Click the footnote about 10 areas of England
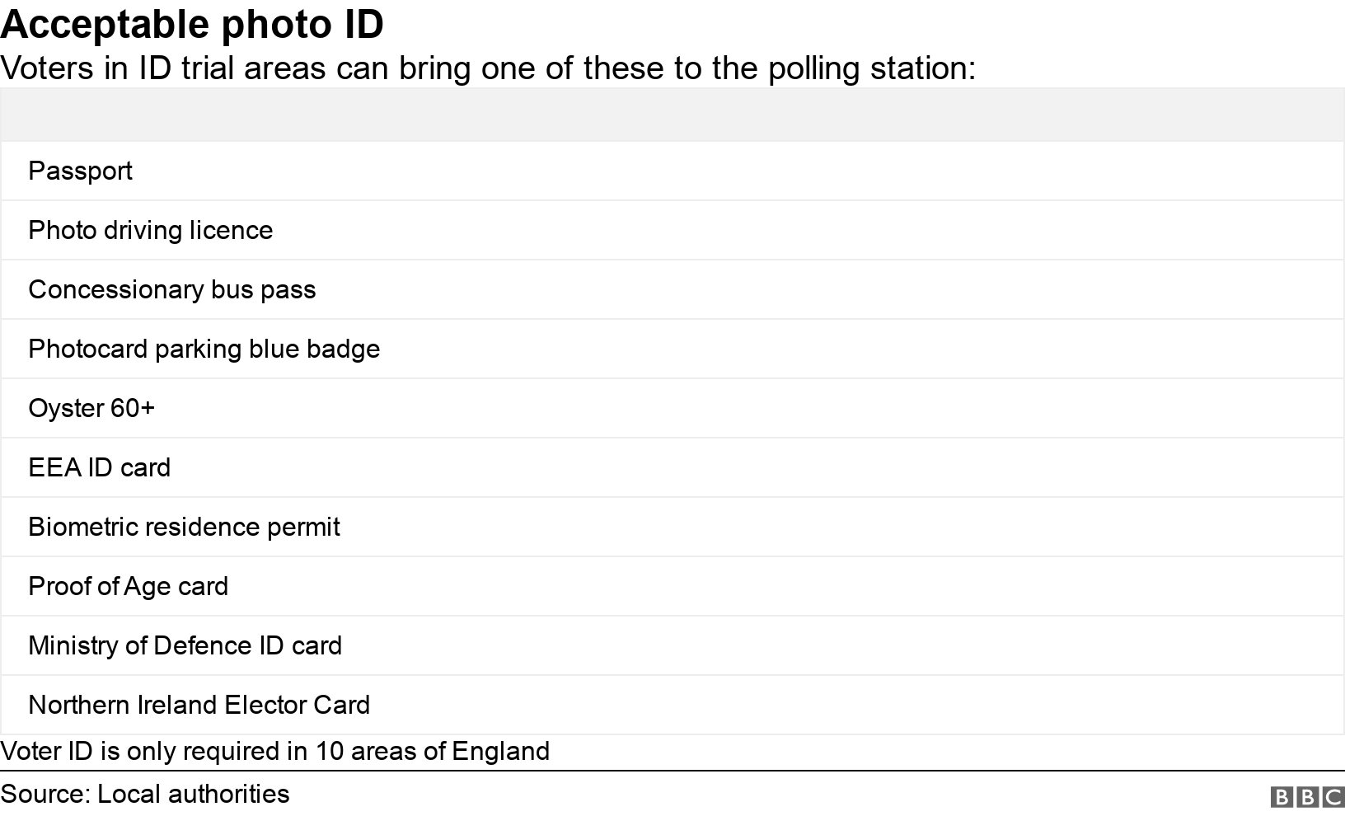The image size is (1345, 816). [275, 751]
